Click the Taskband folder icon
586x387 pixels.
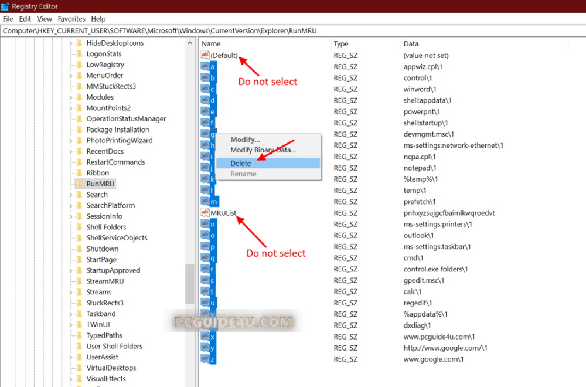(x=80, y=314)
